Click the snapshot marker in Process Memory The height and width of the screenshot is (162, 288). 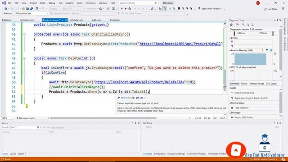coord(267,50)
